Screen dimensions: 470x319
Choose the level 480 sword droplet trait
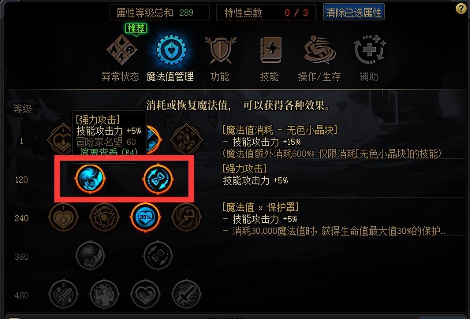[63, 295]
